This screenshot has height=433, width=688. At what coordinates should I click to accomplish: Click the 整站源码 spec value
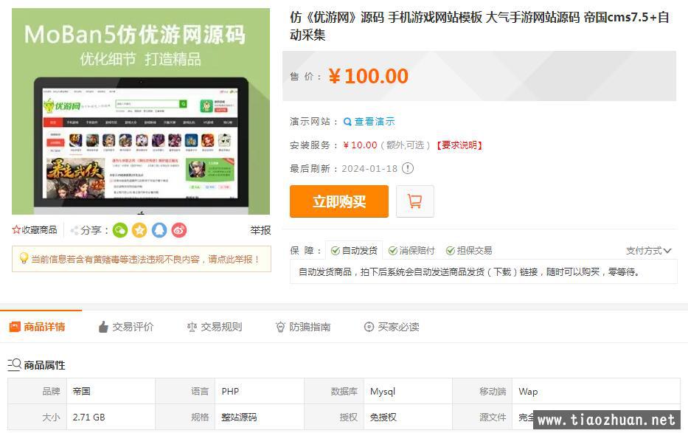tap(239, 418)
